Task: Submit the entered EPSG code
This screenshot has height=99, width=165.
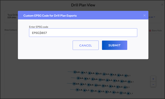Action: pos(114,45)
